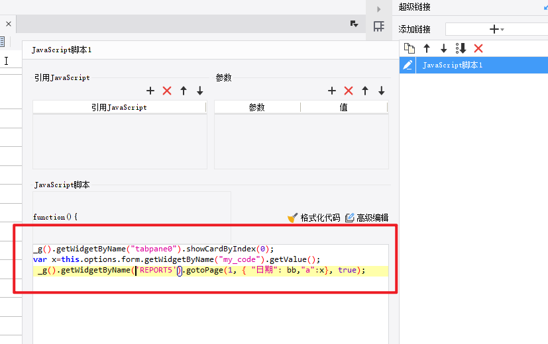
Task: Expand the side panel with gray arrow
Action: 378,9
